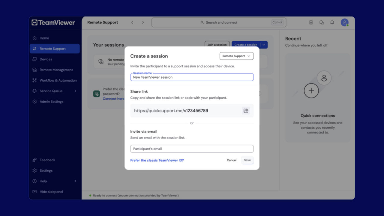The width and height of the screenshot is (384, 216).
Task: Expand the Help submenu chevron
Action: click(75, 181)
